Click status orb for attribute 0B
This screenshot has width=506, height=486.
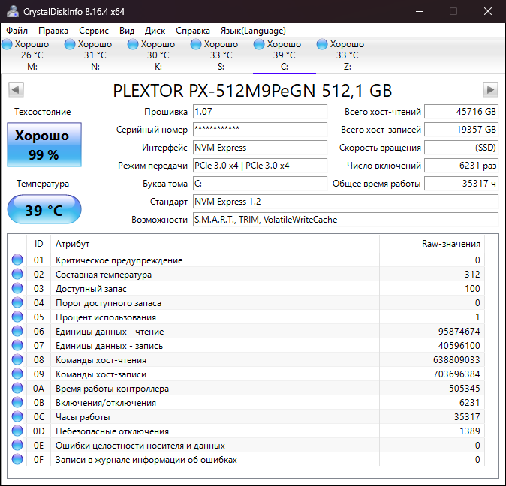pos(17,402)
